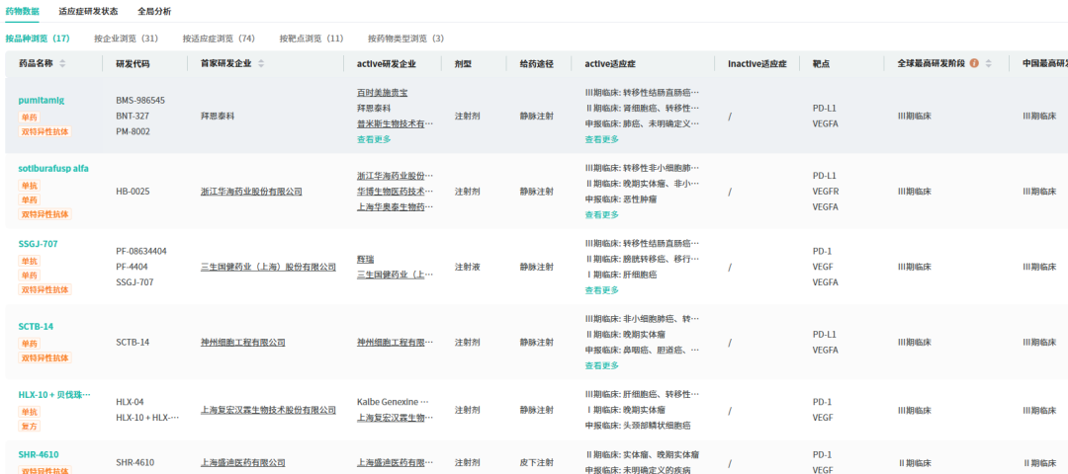
Task: Expand 查看更多 indications for SCTB-14
Action: point(602,366)
